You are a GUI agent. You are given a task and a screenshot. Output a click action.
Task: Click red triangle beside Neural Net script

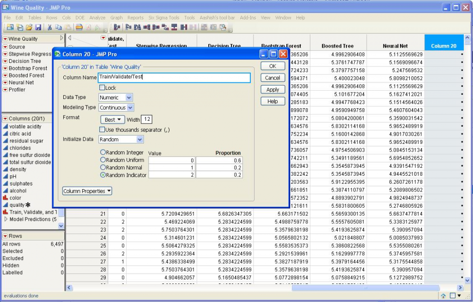point(5,82)
